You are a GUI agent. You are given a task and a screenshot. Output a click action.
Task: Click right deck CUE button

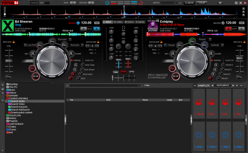172,68
